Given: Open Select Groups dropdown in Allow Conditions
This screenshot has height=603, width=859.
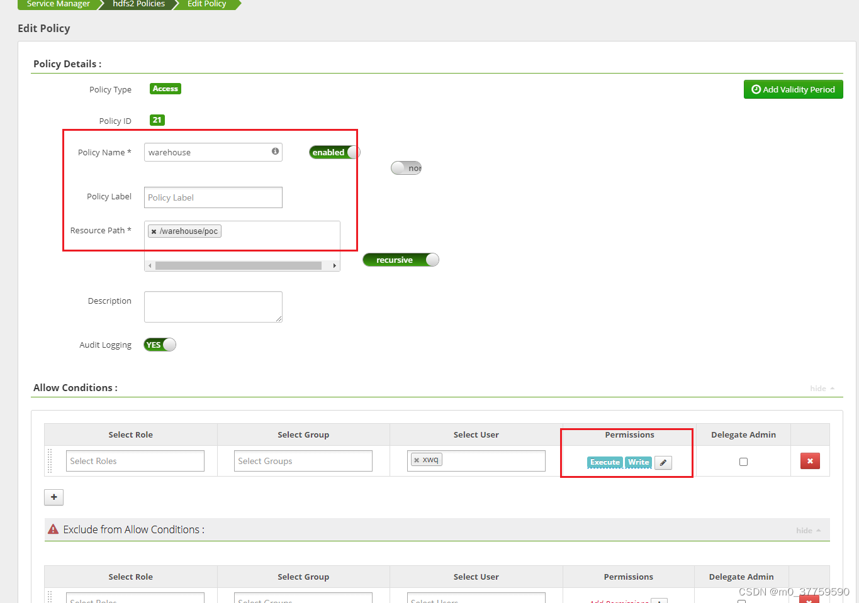Looking at the screenshot, I should point(303,461).
